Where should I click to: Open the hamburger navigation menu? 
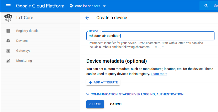(x=8, y=6)
